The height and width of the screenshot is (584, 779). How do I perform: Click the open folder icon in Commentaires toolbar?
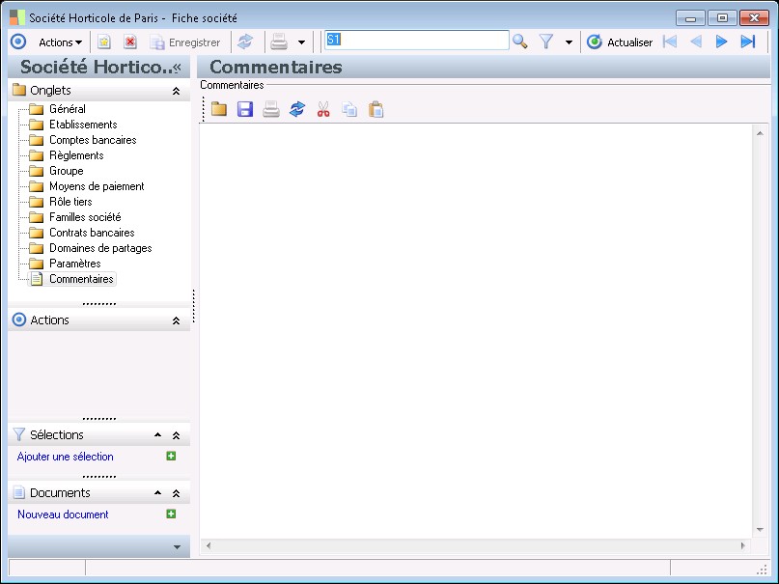[219, 110]
